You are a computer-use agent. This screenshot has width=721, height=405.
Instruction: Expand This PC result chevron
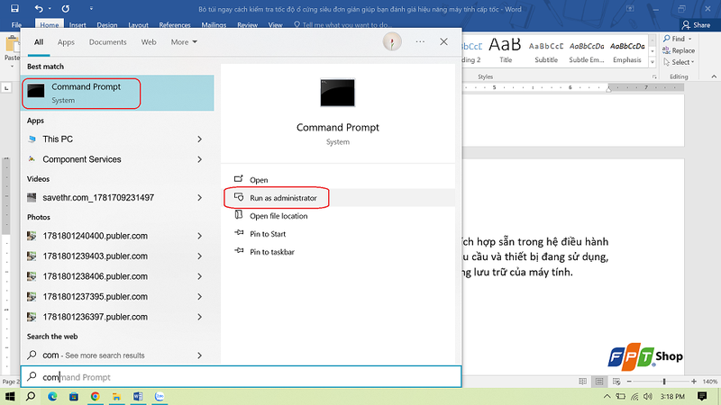pos(199,139)
